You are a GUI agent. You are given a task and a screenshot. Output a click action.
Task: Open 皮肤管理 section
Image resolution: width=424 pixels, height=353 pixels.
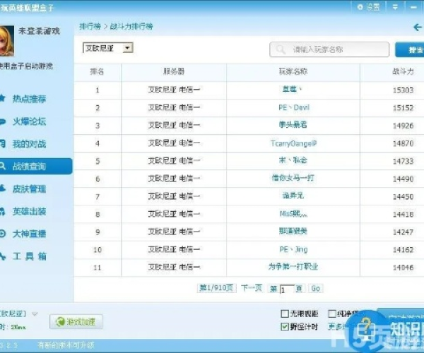tap(29, 189)
